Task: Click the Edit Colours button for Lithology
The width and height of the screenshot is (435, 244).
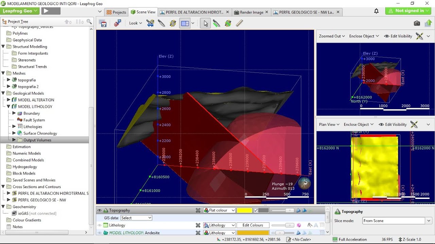Action: (x=253, y=225)
